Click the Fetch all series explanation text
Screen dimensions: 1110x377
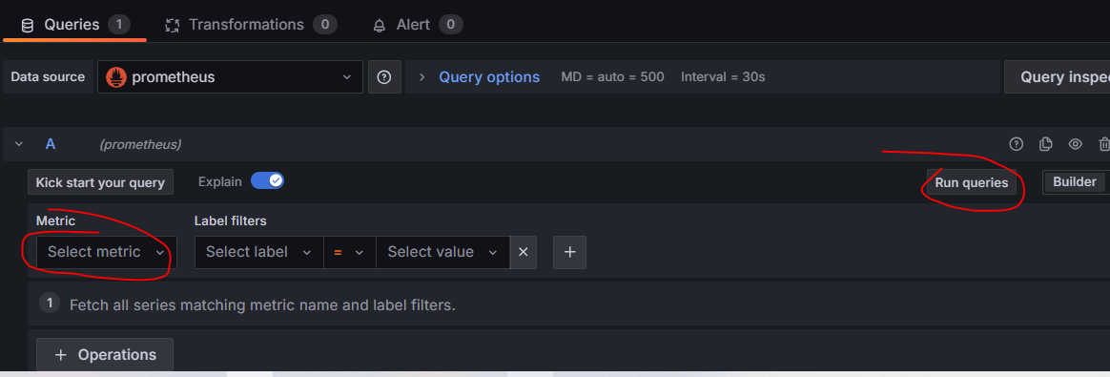coord(262,305)
